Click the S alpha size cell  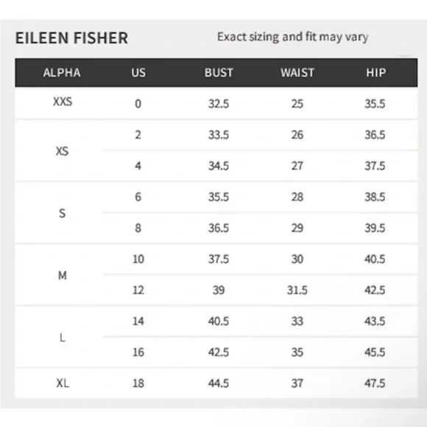[x=63, y=213]
